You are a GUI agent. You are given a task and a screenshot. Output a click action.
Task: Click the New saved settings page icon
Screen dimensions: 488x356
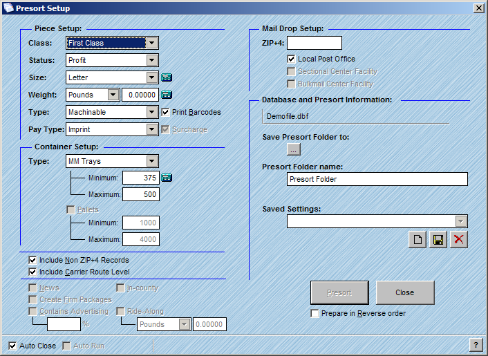(417, 240)
